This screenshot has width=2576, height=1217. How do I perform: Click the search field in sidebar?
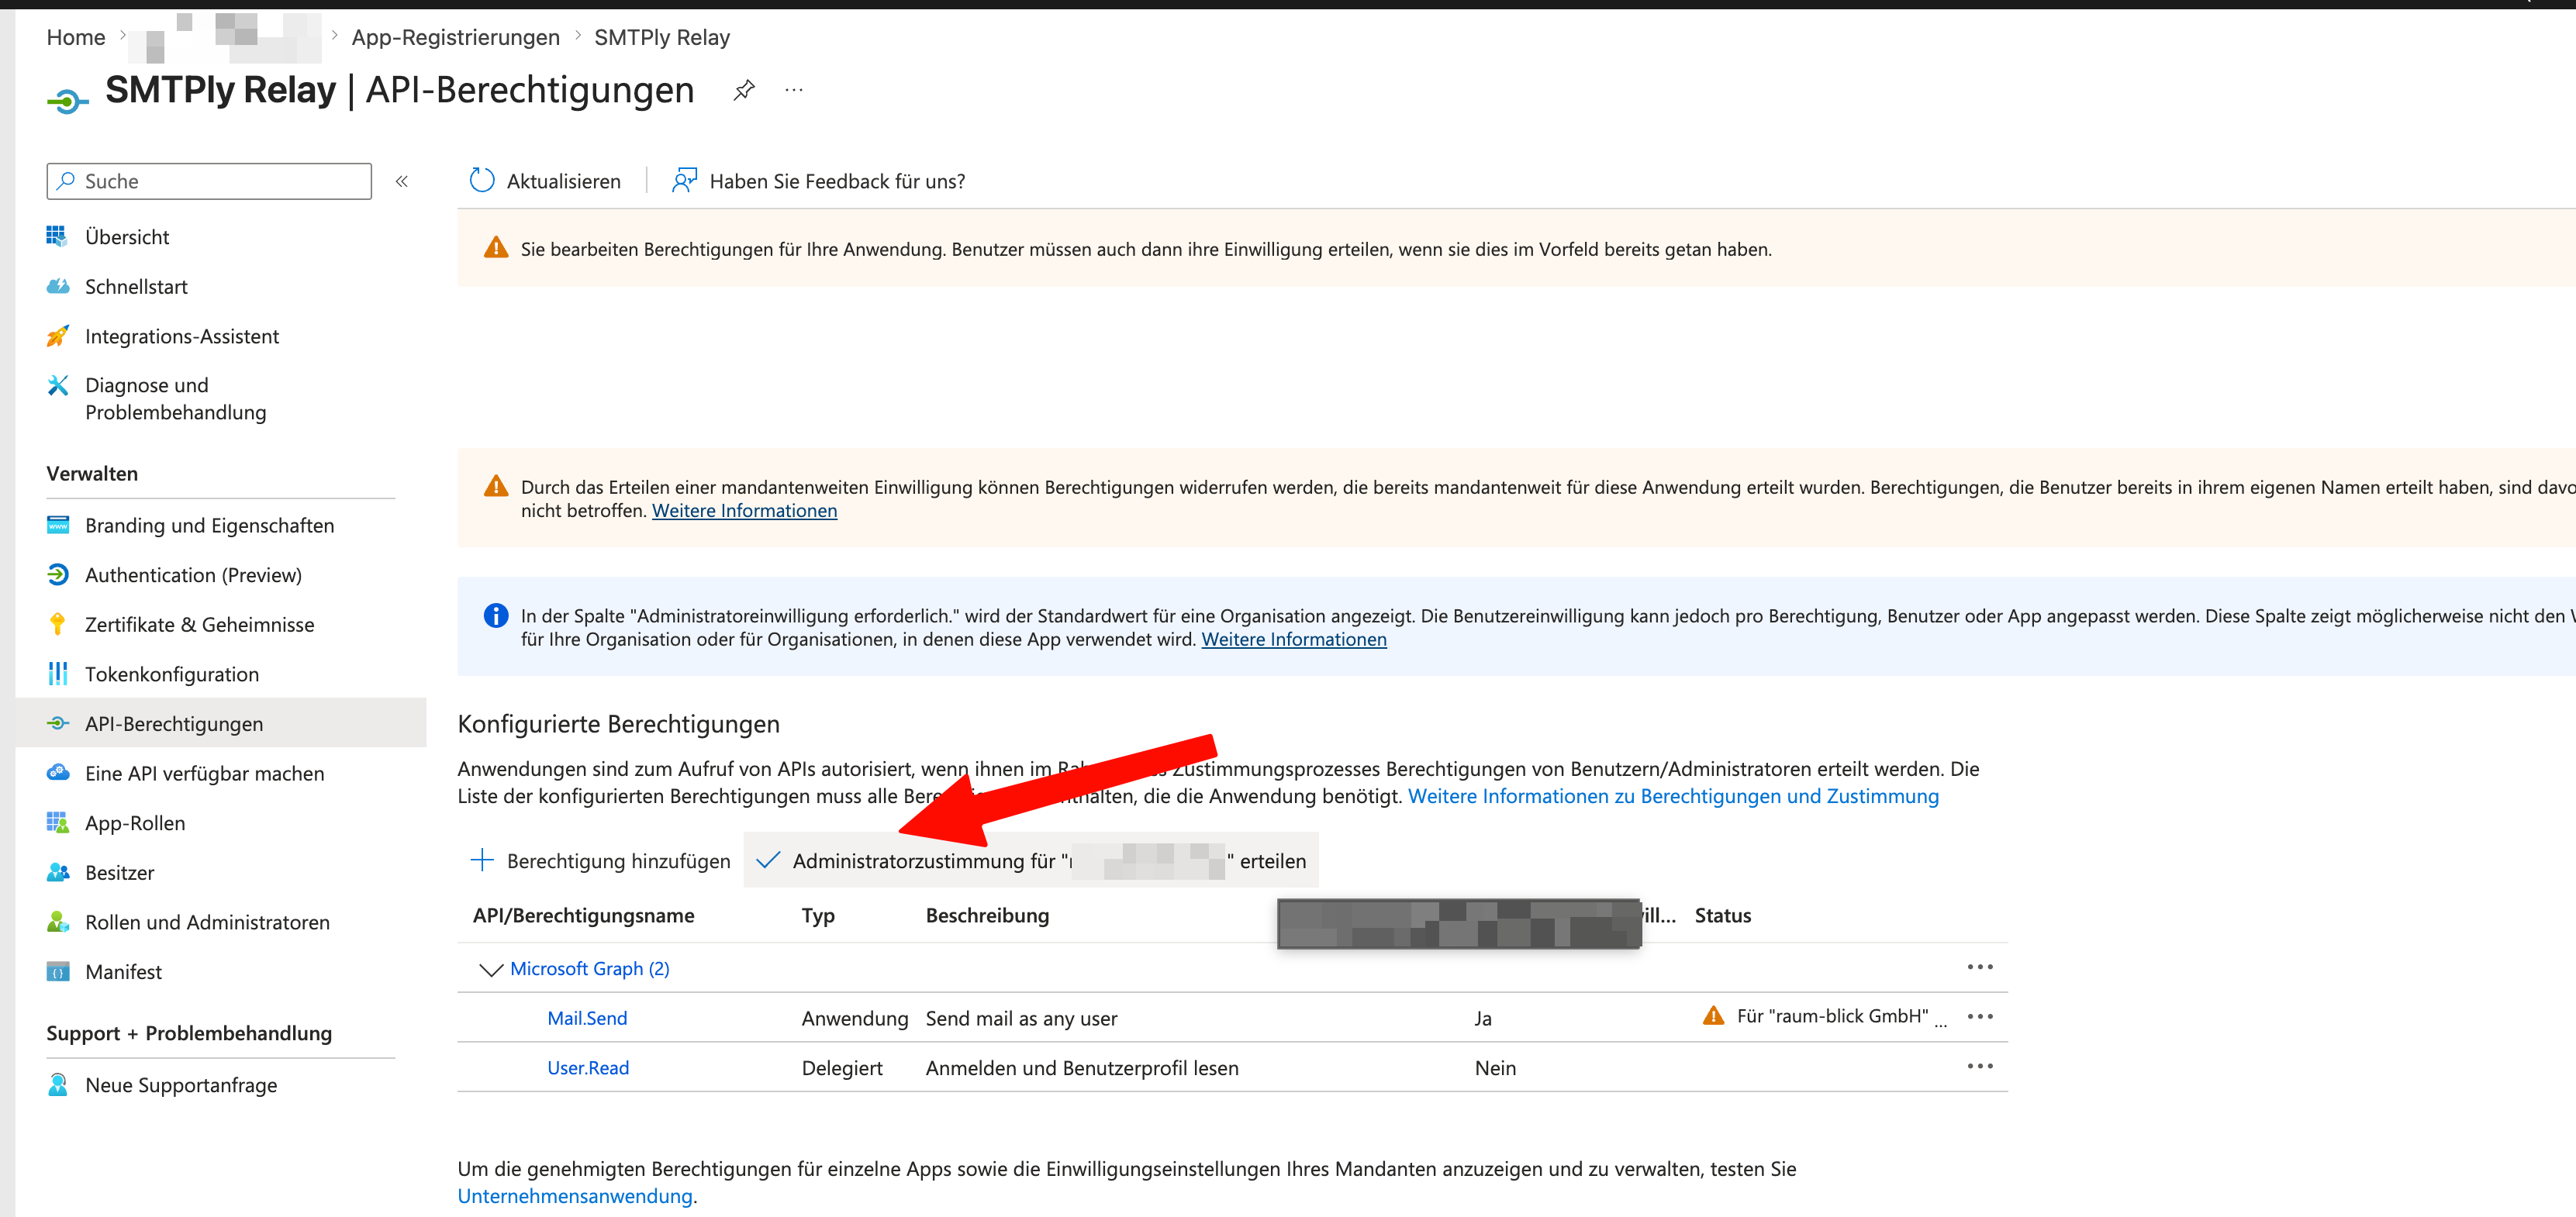pyautogui.click(x=209, y=181)
